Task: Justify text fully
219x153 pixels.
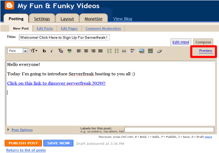Action: pos(100,51)
